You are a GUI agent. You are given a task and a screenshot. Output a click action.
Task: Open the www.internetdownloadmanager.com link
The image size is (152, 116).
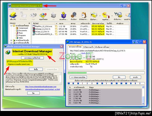click(41, 87)
